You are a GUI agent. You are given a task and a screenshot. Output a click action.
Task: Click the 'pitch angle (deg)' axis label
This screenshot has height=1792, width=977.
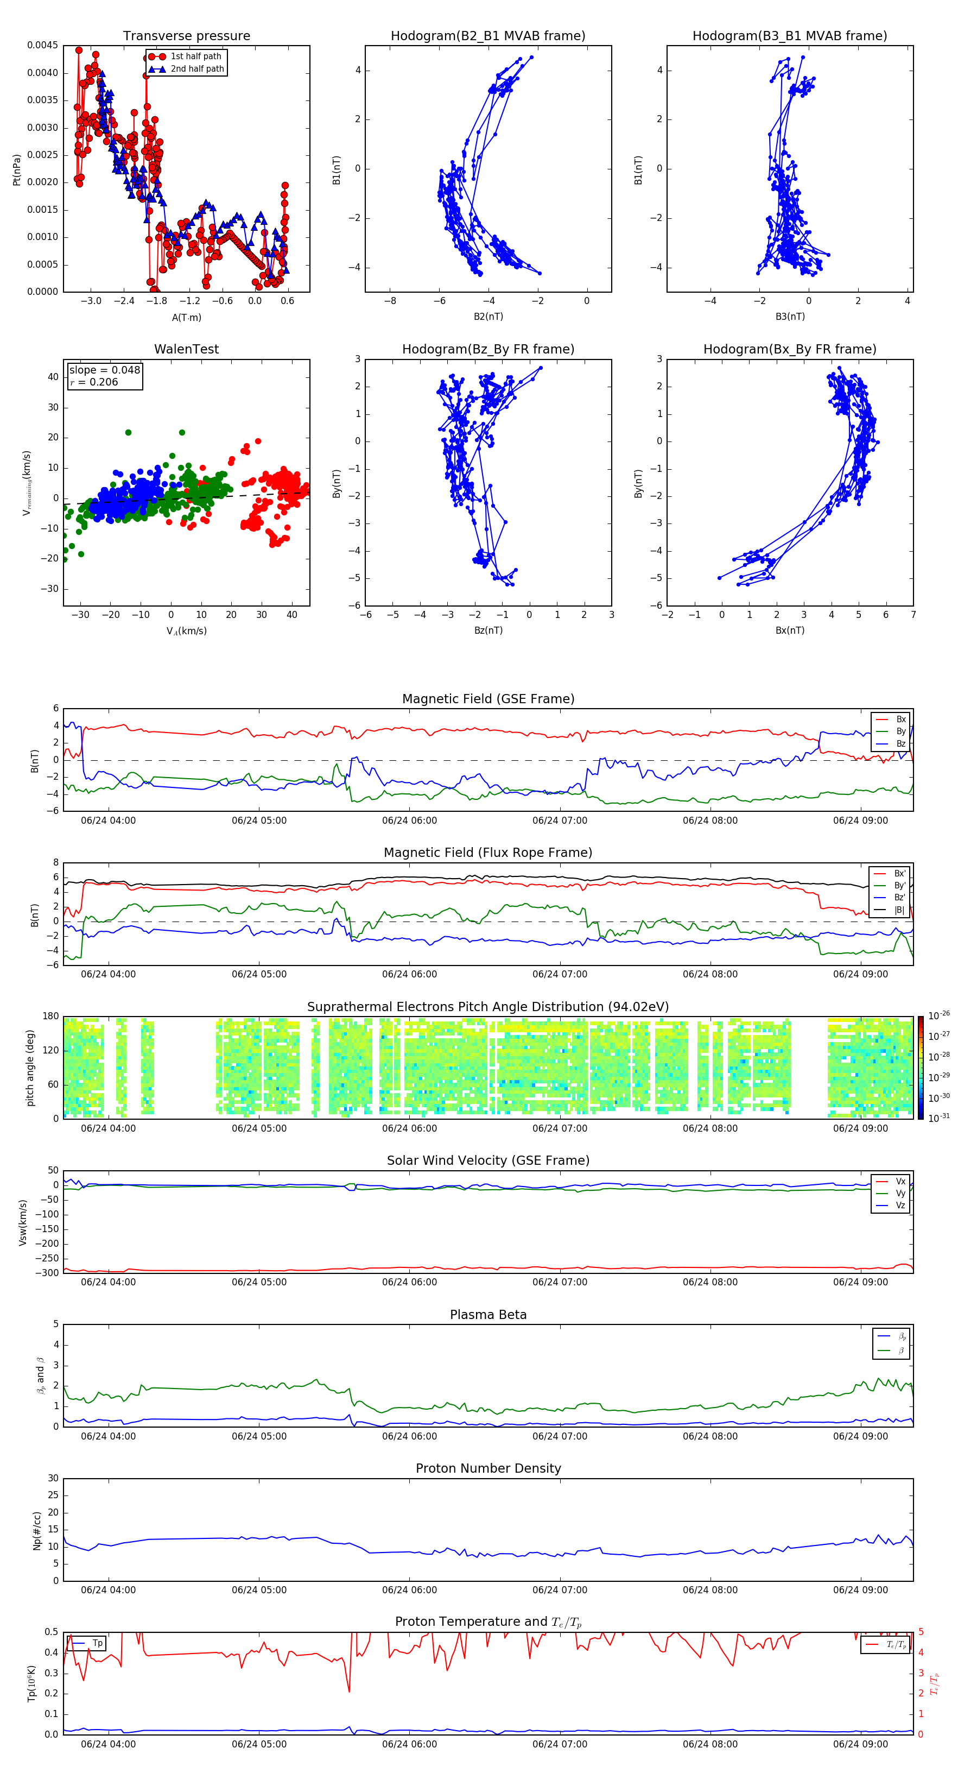(30, 1068)
